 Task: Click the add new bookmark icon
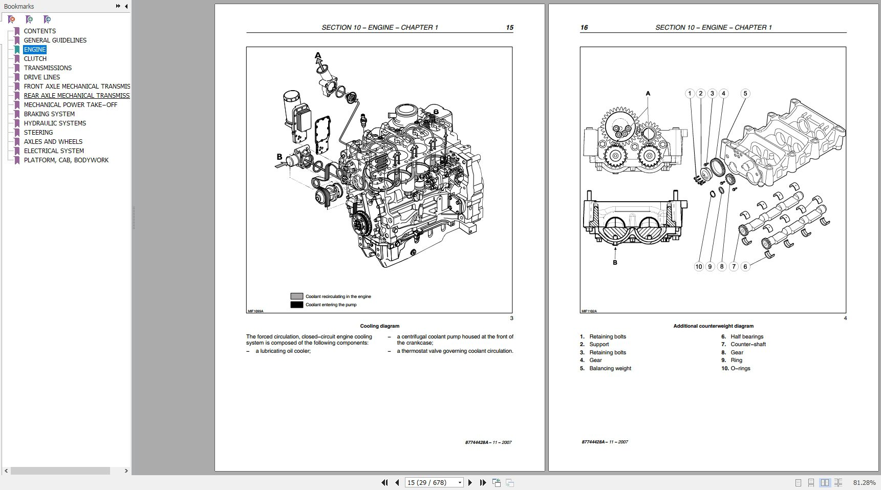tap(29, 19)
